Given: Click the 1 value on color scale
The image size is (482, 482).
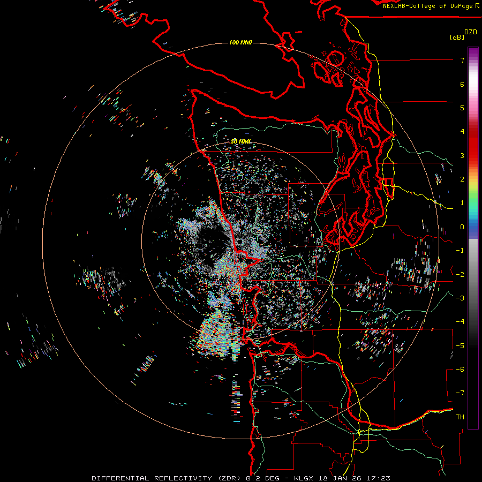Looking at the screenshot, I should point(462,203).
